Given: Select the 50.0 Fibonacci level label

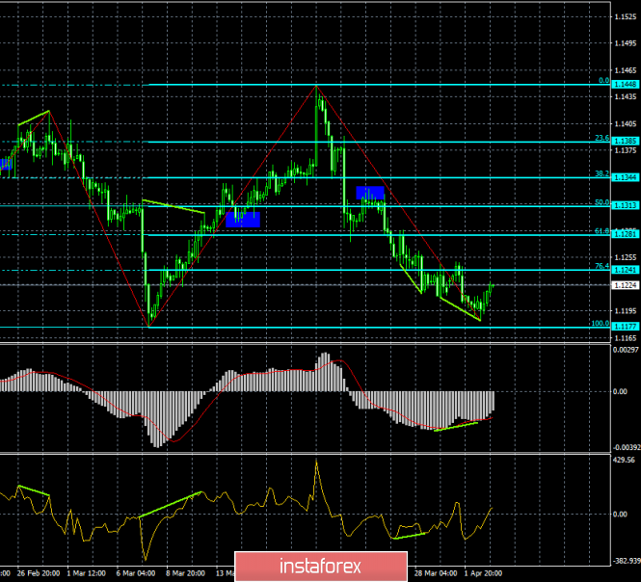Looking at the screenshot, I should coord(601,202).
